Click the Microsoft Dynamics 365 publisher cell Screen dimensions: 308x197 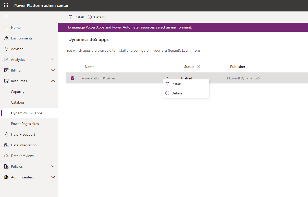(243, 78)
